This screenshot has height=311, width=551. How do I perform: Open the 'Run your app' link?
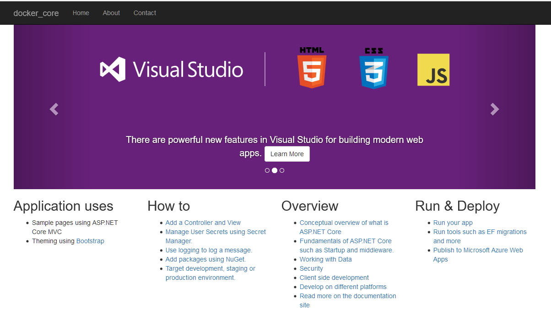(453, 223)
